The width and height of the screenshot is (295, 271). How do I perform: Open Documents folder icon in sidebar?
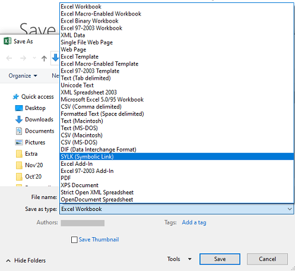point(19,131)
